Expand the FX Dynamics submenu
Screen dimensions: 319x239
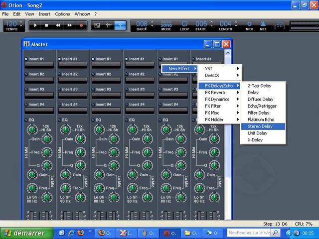(x=220, y=99)
